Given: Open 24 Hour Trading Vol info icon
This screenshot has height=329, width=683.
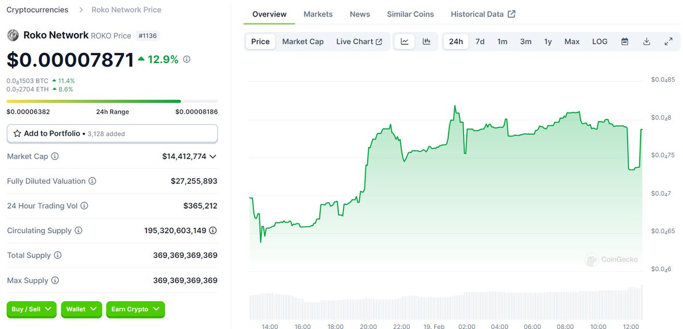Looking at the screenshot, I should (84, 206).
